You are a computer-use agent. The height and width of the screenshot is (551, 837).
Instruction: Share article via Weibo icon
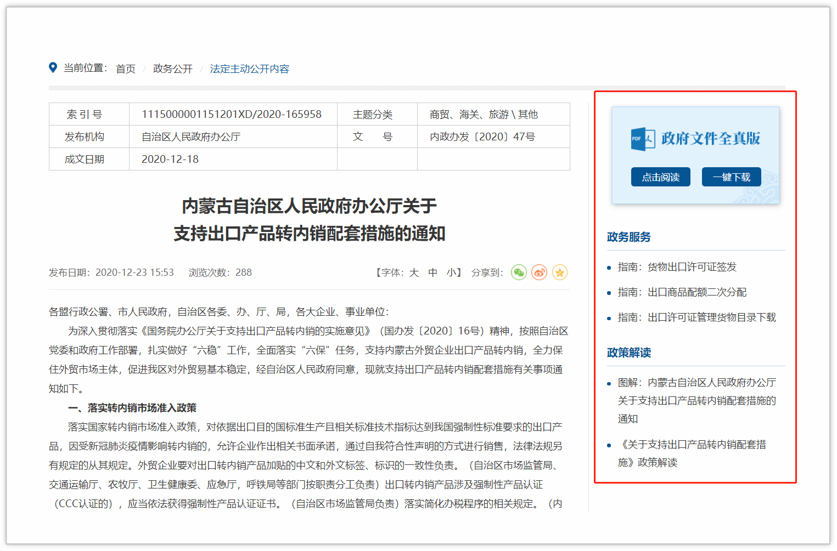tap(539, 272)
